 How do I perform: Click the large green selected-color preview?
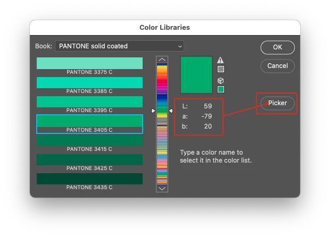196,75
